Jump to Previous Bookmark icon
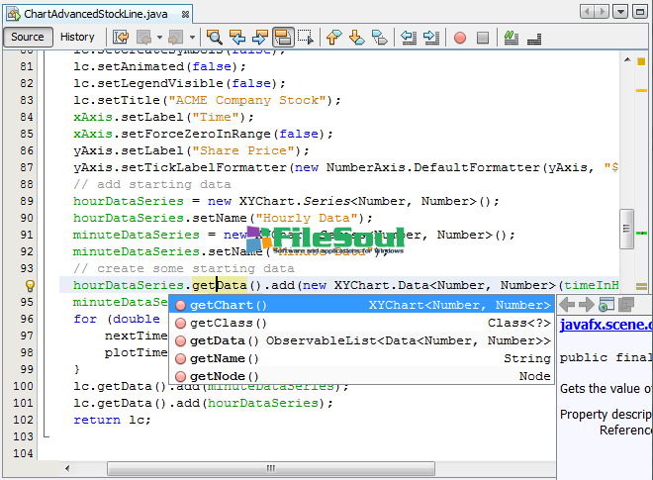The image size is (653, 480). pyautogui.click(x=333, y=38)
